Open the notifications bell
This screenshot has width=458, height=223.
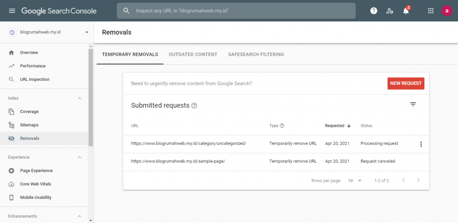pyautogui.click(x=406, y=11)
